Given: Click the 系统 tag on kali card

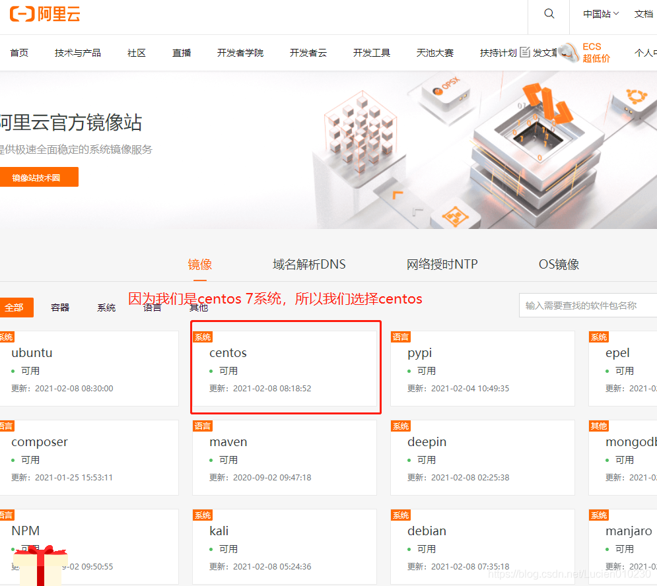Looking at the screenshot, I should point(203,515).
